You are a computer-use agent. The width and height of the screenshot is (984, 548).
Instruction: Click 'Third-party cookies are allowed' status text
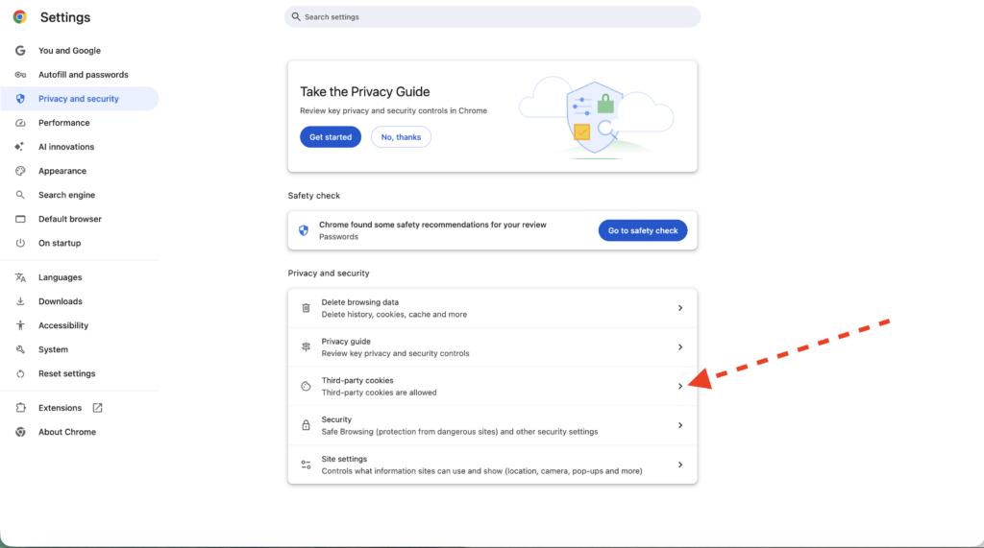(379, 393)
